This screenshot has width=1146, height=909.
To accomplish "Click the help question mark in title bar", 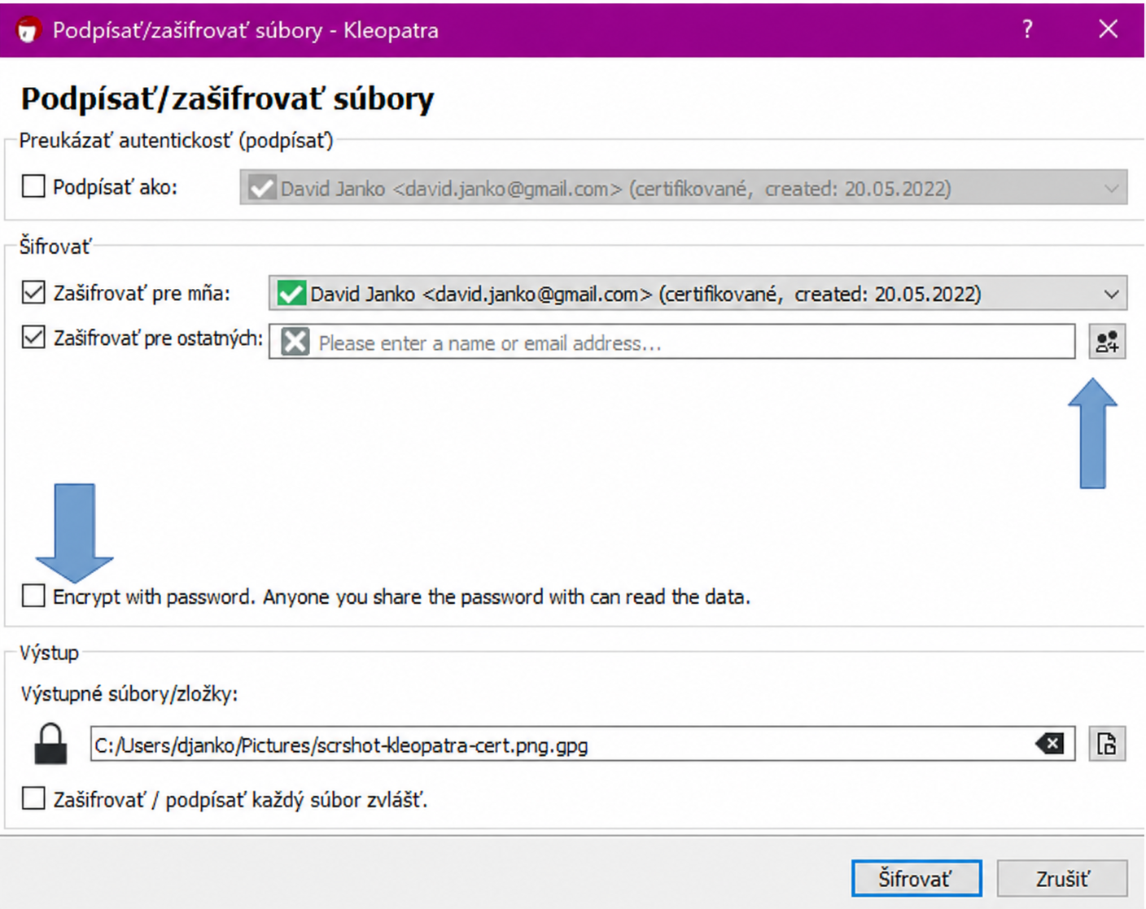I will 1027,29.
